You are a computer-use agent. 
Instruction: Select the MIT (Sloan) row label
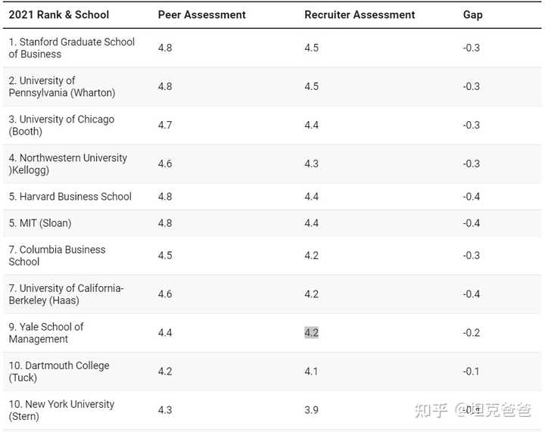pyautogui.click(x=39, y=223)
